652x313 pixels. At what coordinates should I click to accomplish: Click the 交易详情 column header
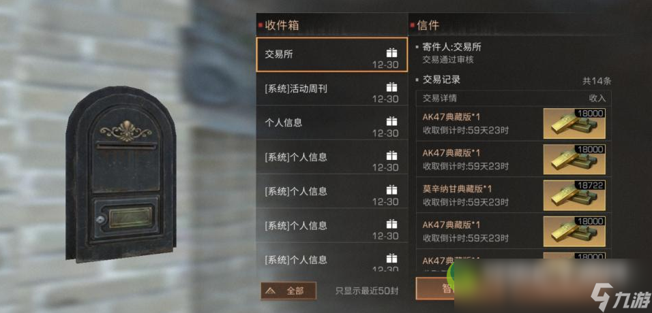point(439,99)
